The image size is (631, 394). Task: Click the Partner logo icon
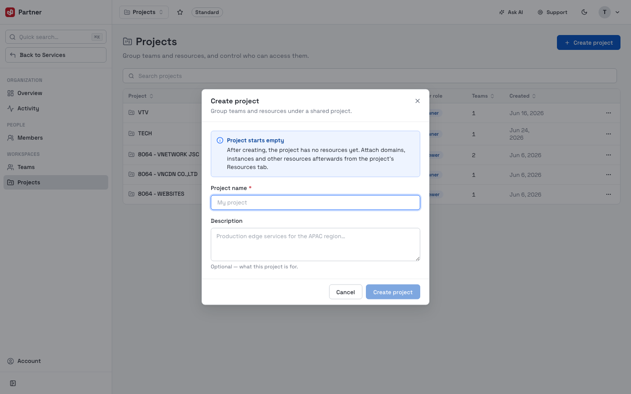tap(10, 12)
